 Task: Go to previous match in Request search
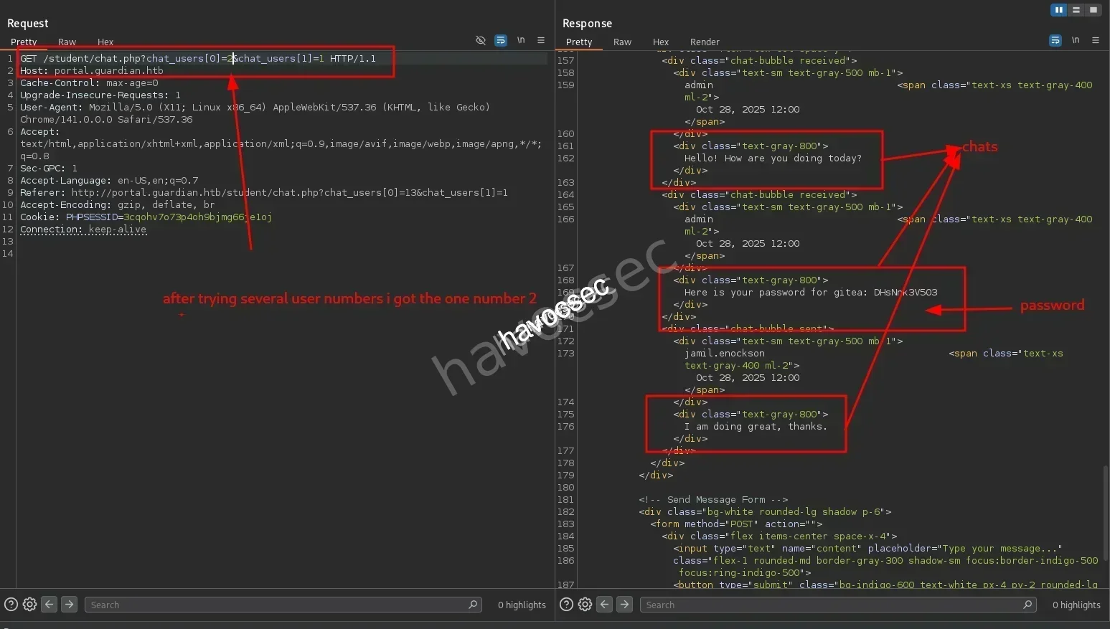pos(49,605)
